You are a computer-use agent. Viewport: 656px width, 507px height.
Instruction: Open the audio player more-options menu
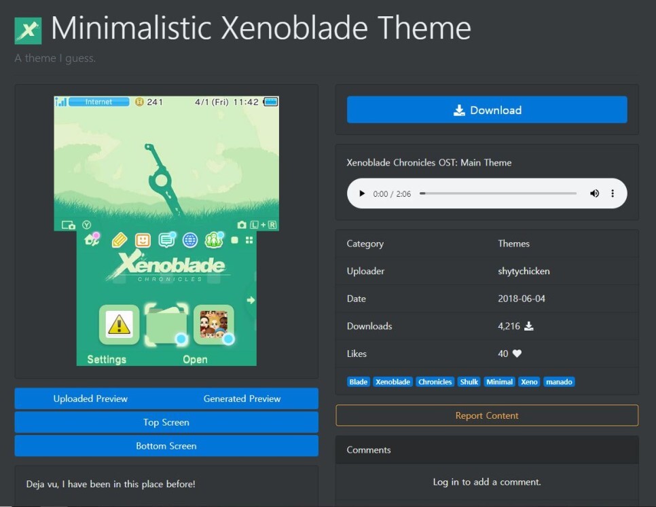coord(613,193)
